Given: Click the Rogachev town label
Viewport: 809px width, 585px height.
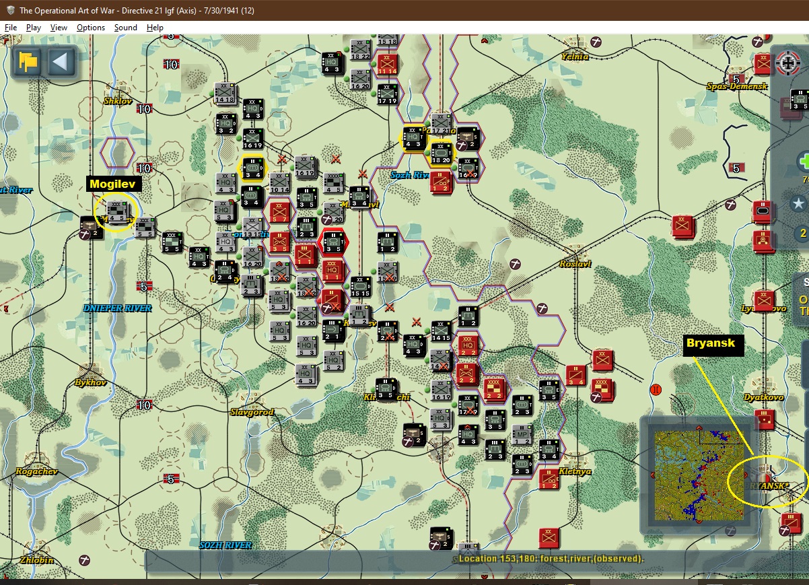Looking at the screenshot, I should tap(36, 471).
